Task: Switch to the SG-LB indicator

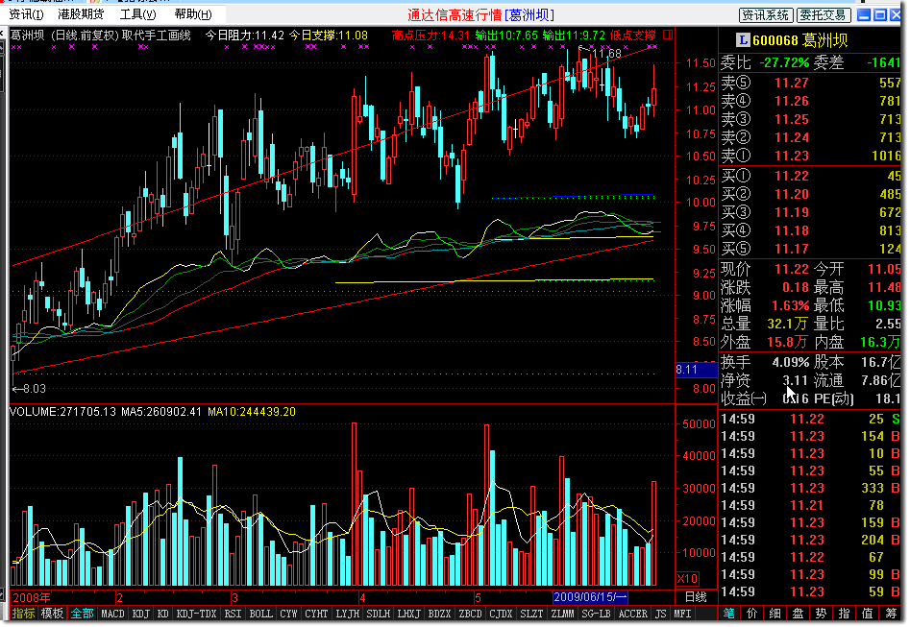Action: click(595, 614)
